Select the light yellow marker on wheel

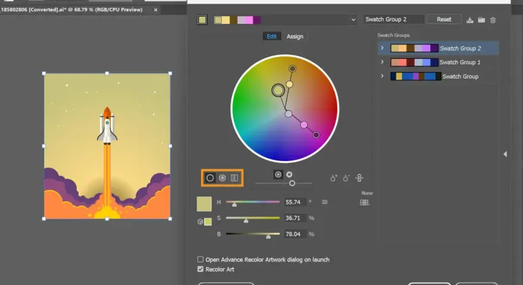(x=289, y=84)
